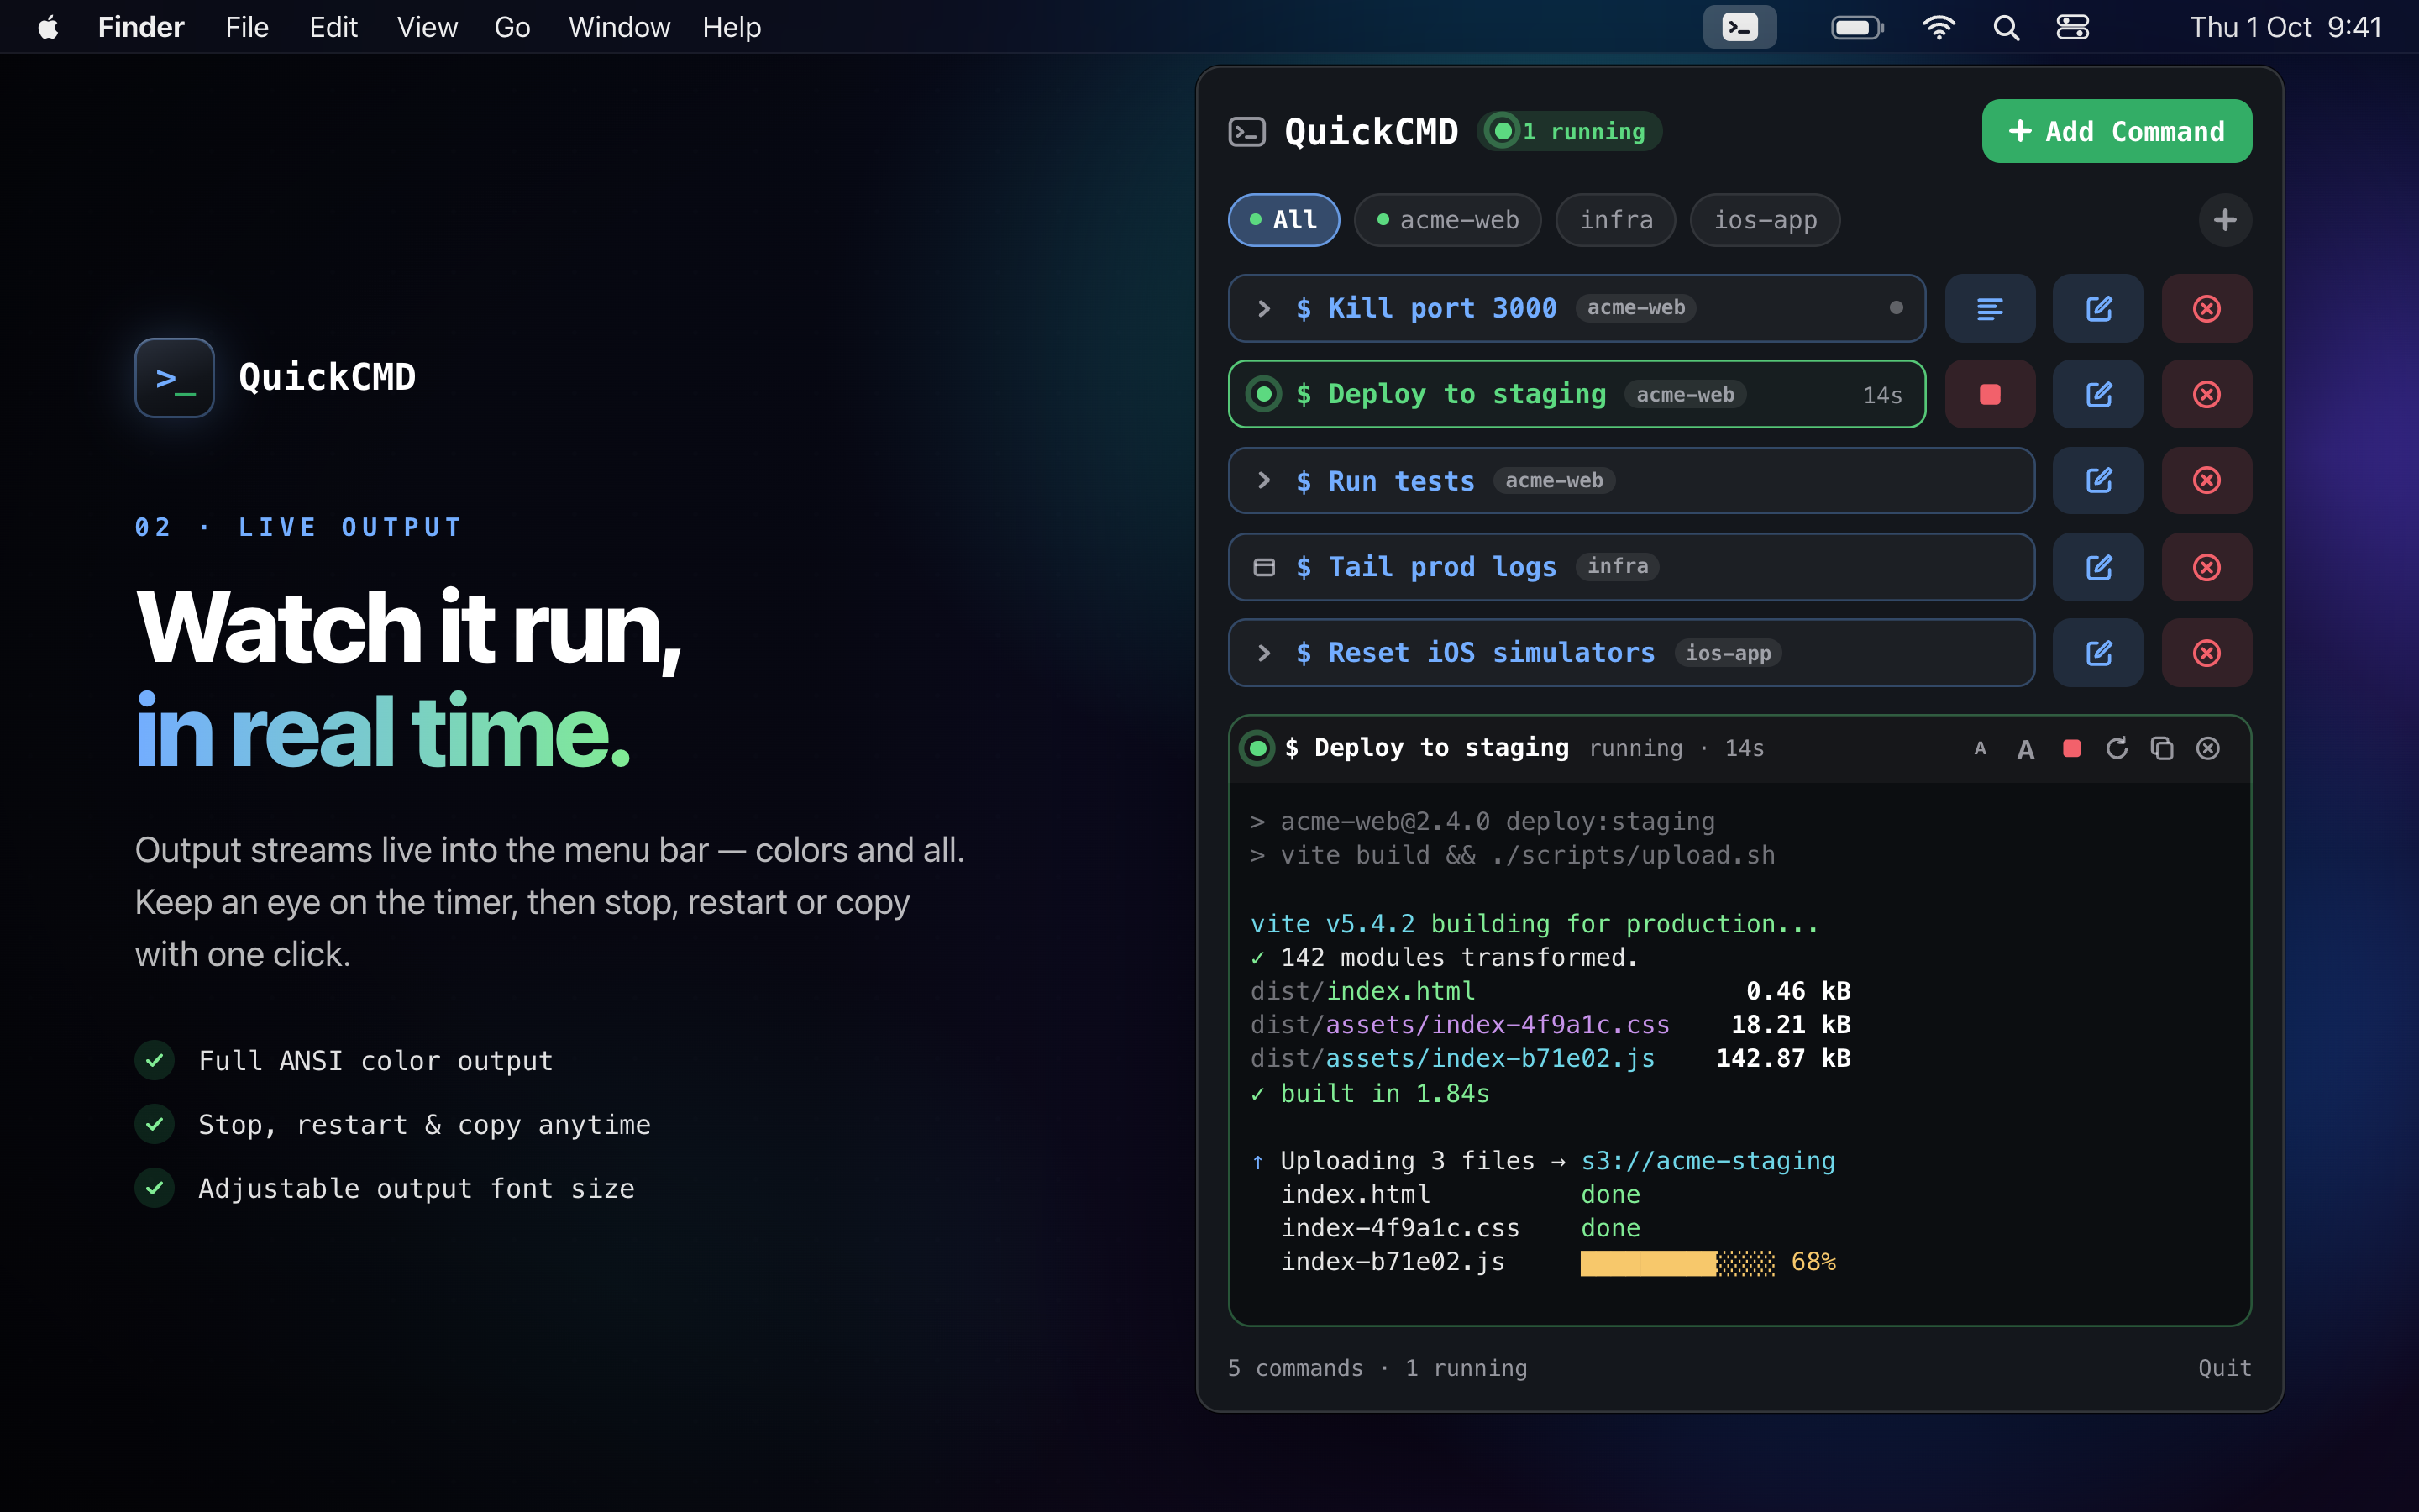
Task: Show output log for Kill port 3000
Action: click(x=1989, y=308)
